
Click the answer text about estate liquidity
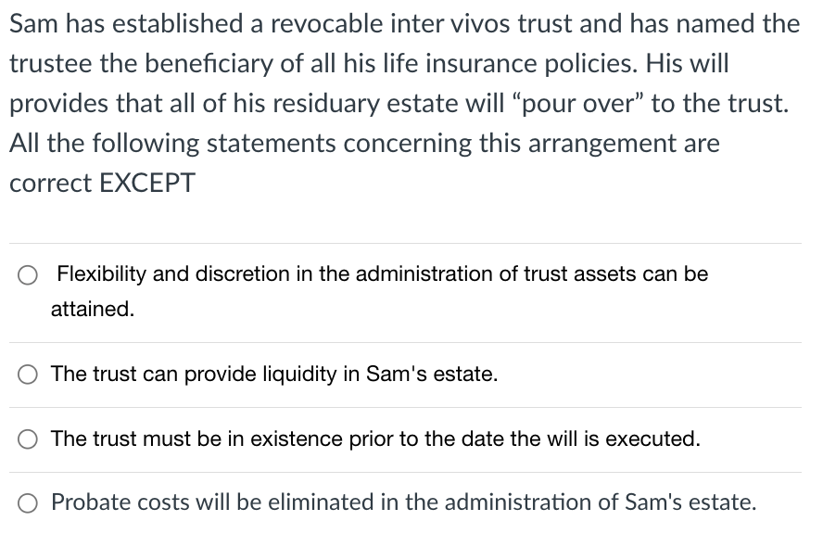[x=275, y=375]
